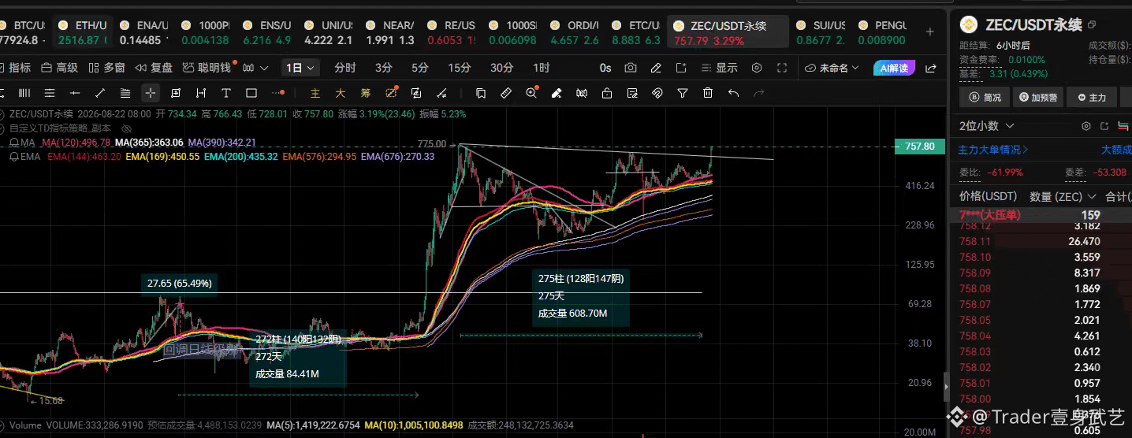Add a new symbol tab with plus

[930, 32]
